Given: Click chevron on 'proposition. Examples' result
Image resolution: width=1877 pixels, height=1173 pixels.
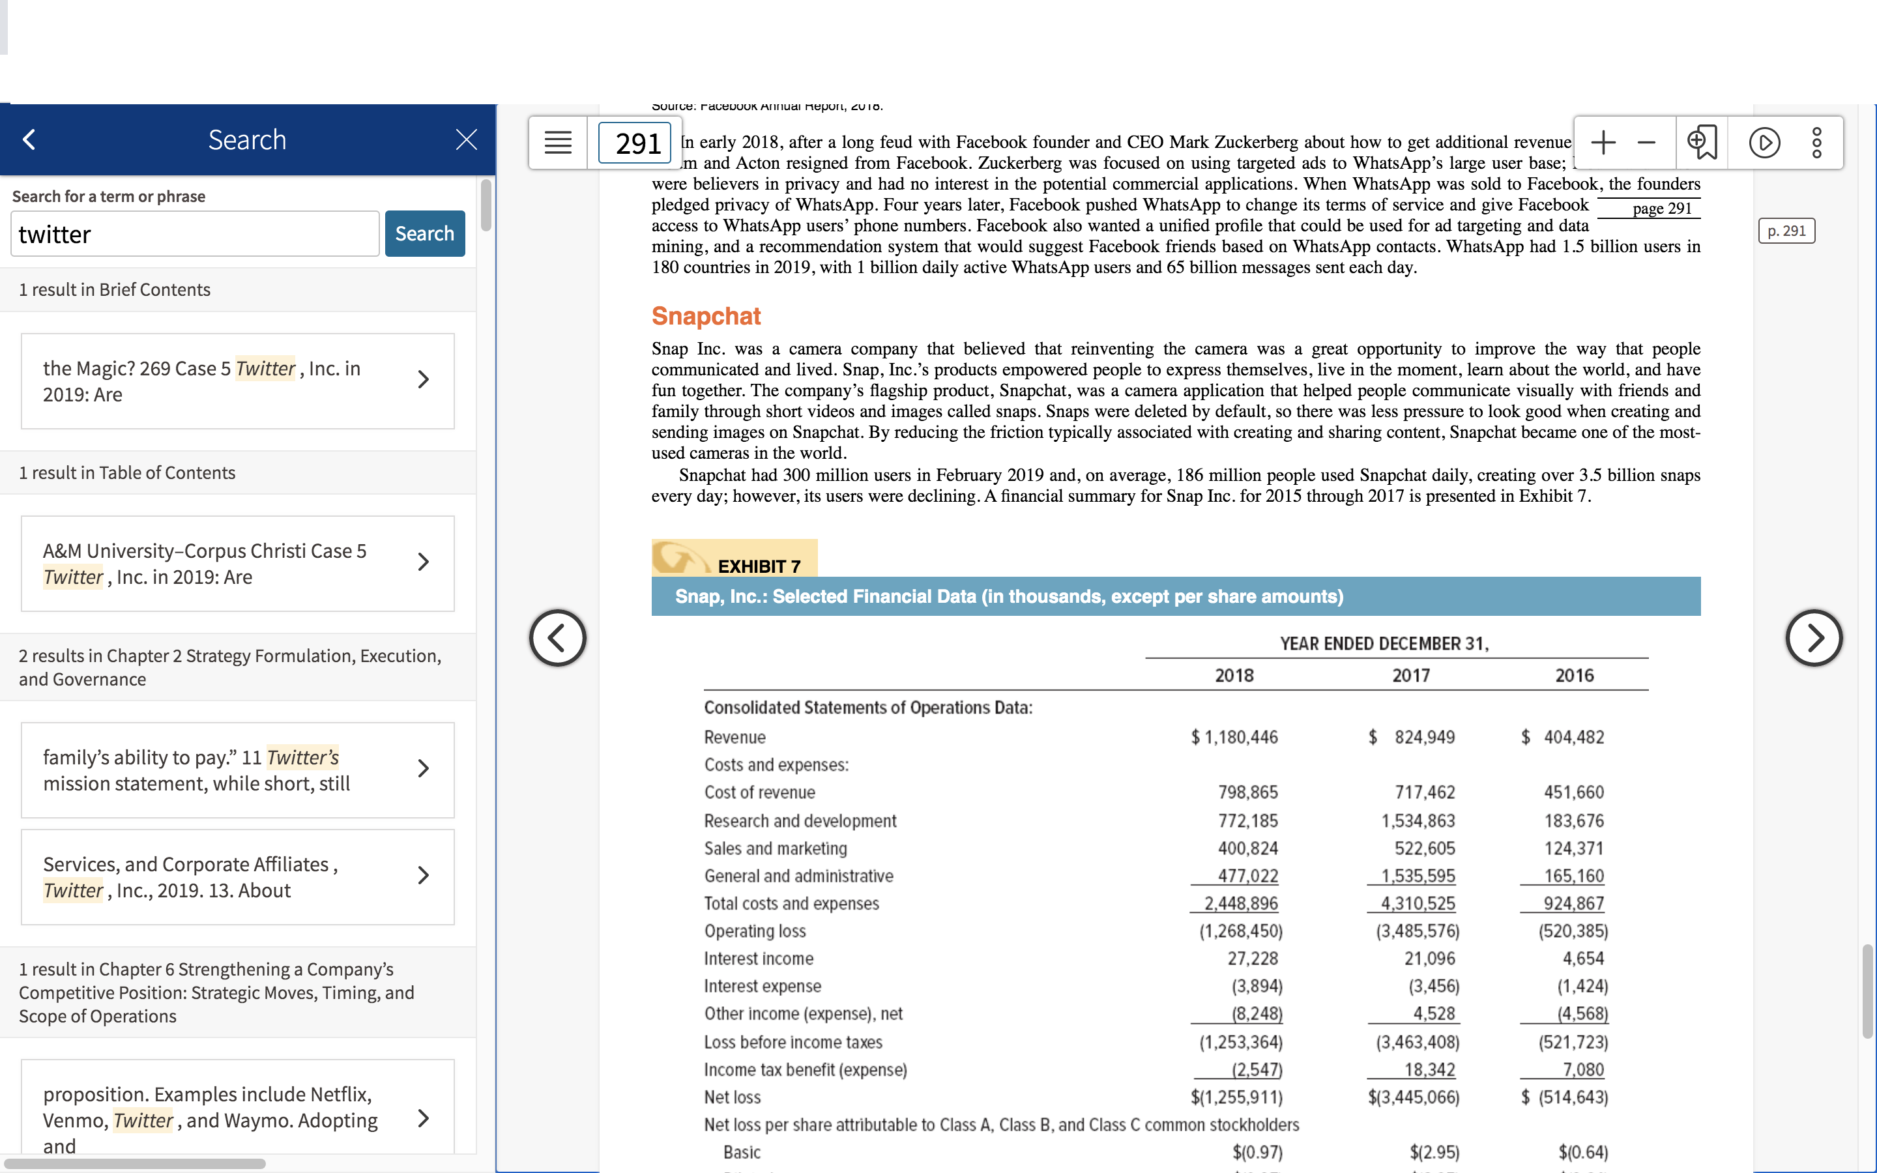Looking at the screenshot, I should point(423,1118).
